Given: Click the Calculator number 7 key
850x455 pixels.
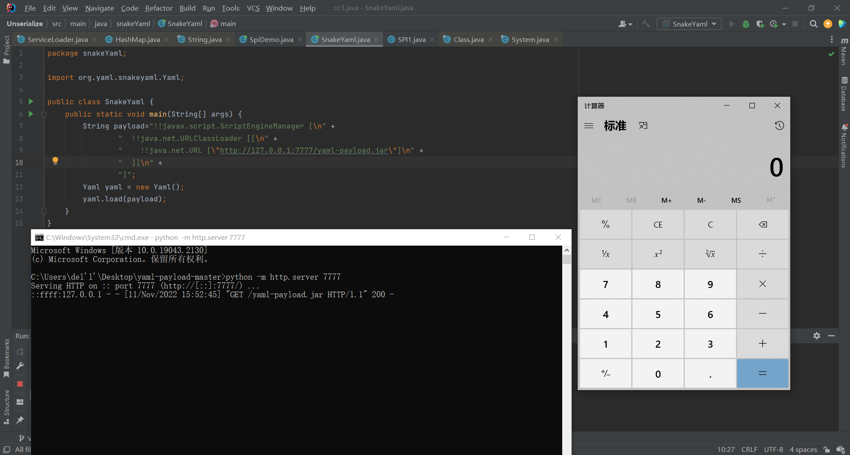Looking at the screenshot, I should 606,284.
